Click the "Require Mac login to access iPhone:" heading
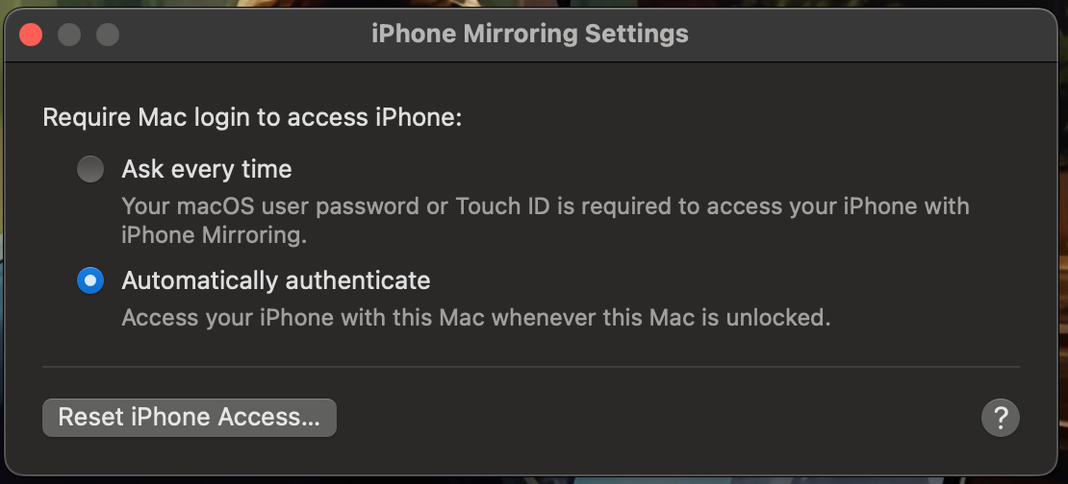The width and height of the screenshot is (1068, 484). point(252,118)
